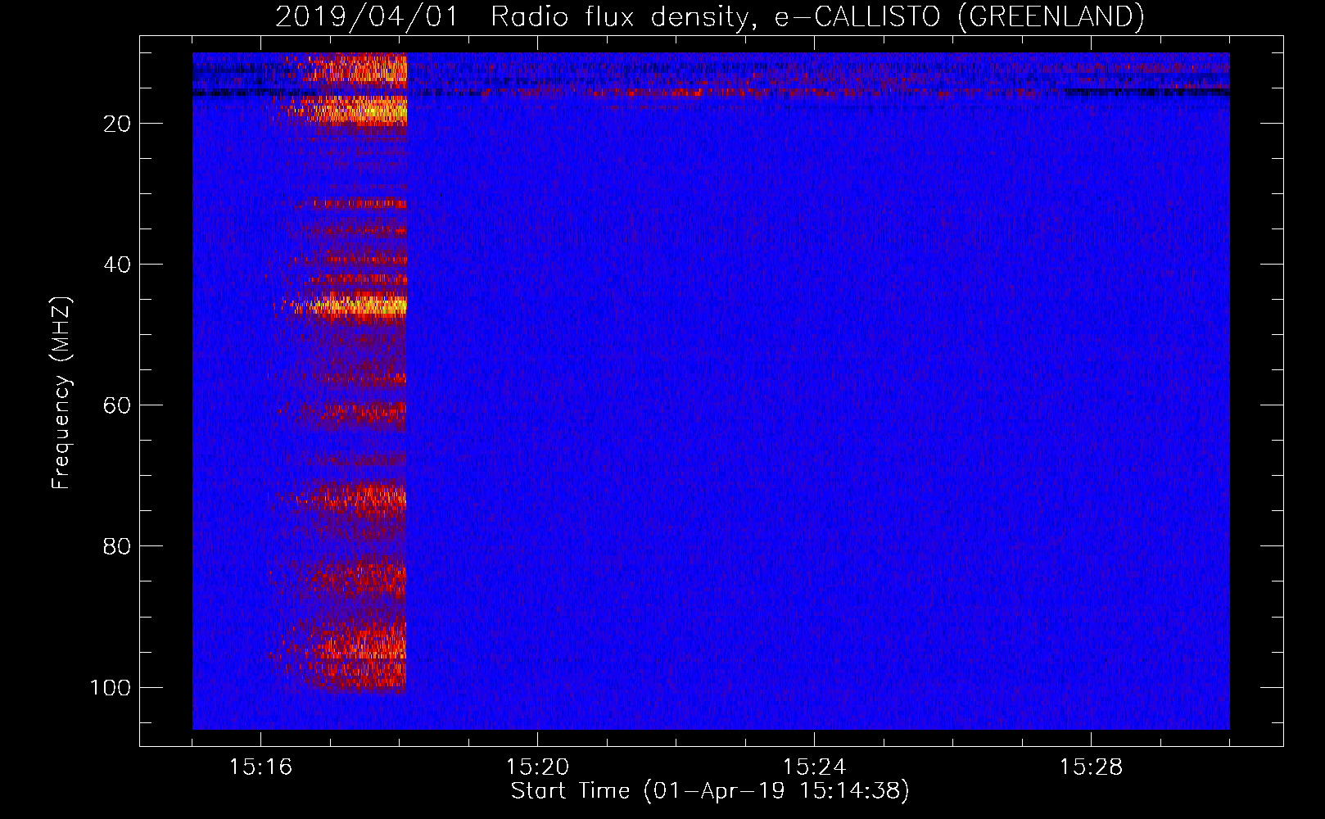
Task: Click the plot title '2019/04/01 Radio flux density'
Action: point(709,16)
